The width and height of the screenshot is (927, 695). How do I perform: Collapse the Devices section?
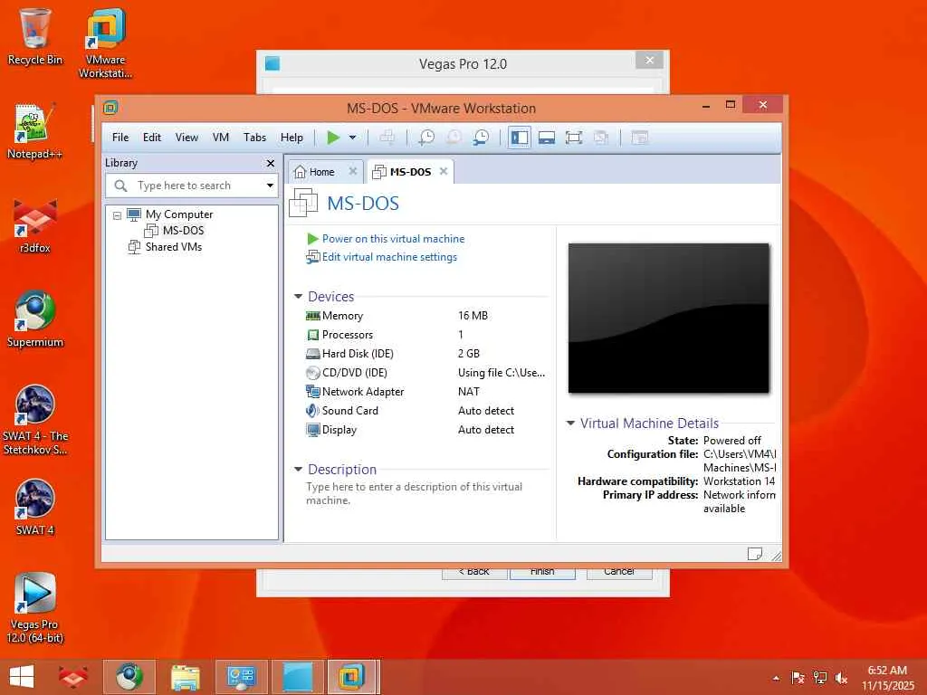(298, 296)
